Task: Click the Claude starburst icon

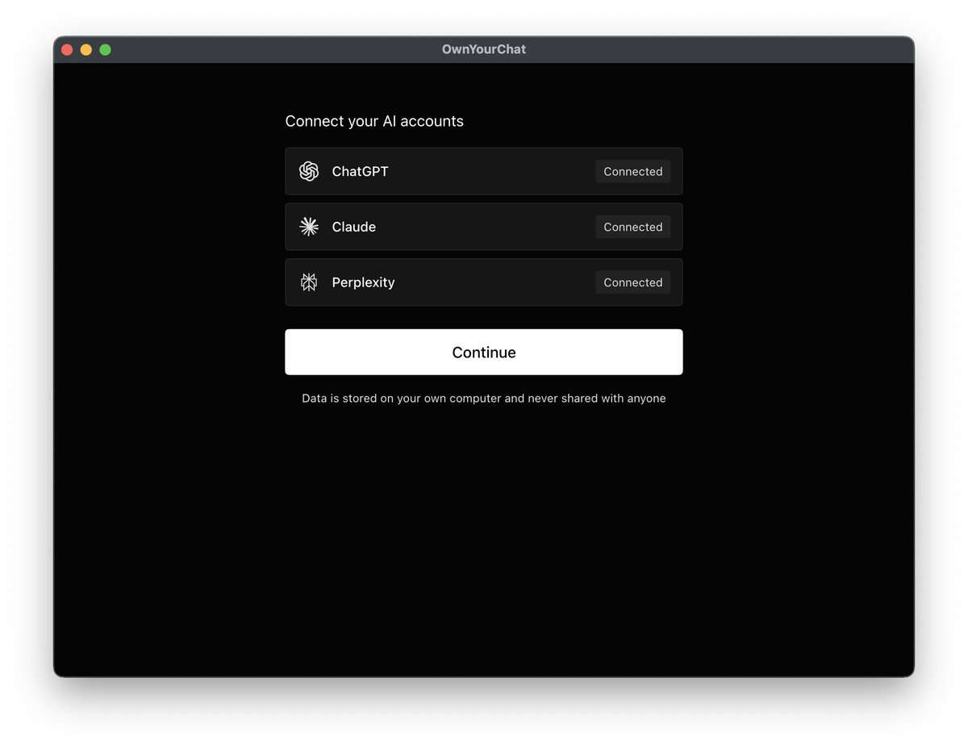Action: [x=309, y=227]
